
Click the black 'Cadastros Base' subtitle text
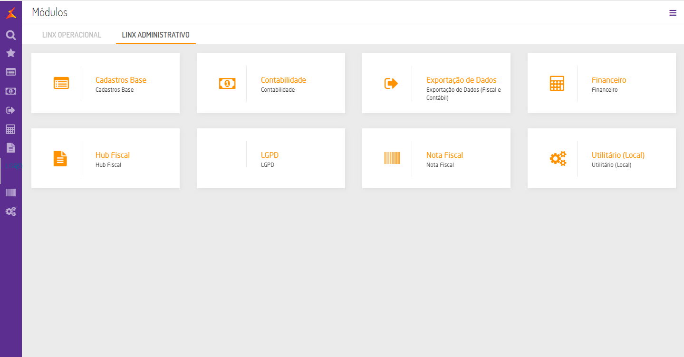point(115,90)
